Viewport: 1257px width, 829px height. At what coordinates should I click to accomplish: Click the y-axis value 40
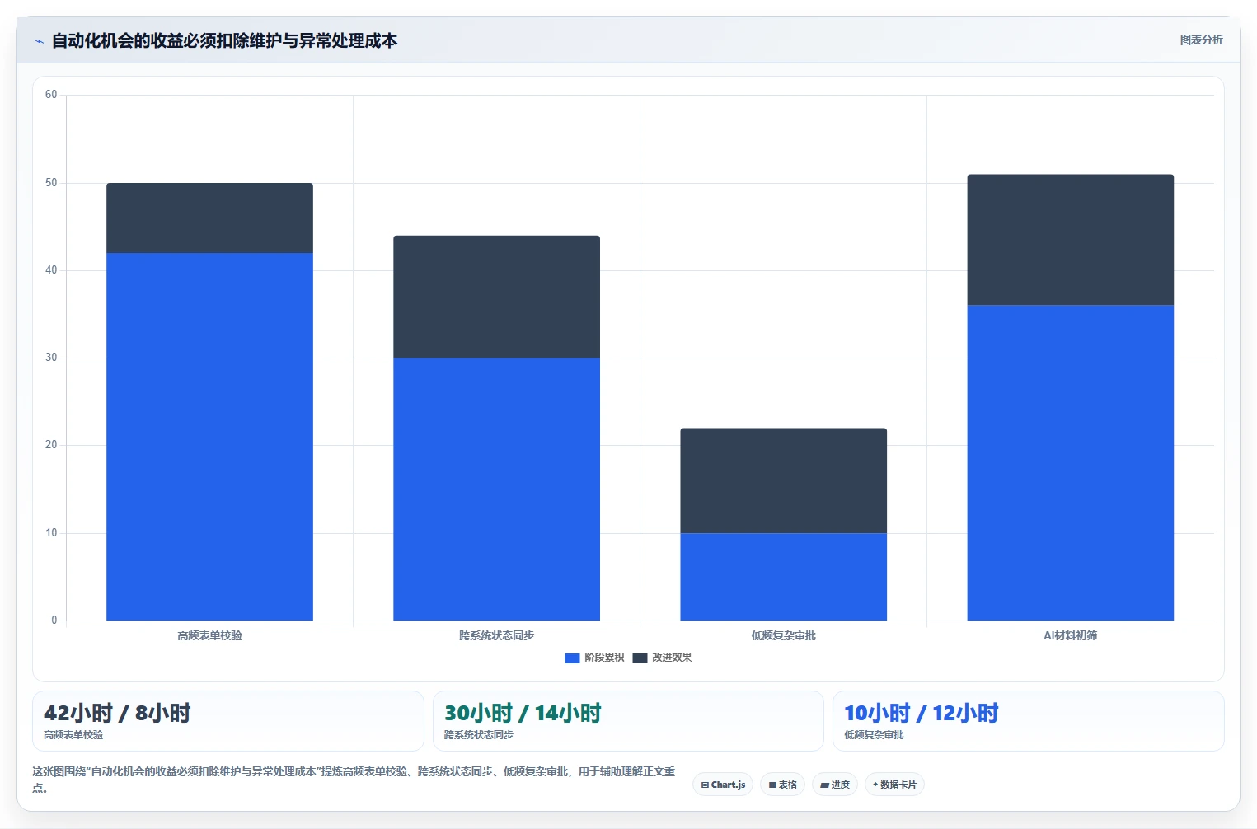tap(51, 270)
